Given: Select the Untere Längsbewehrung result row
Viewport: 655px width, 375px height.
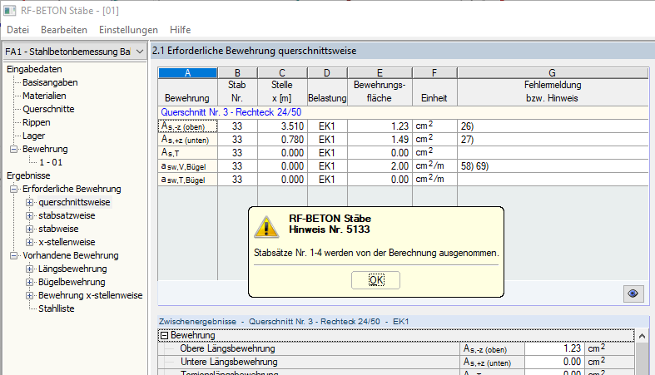Looking at the screenshot, I should [x=396, y=362].
